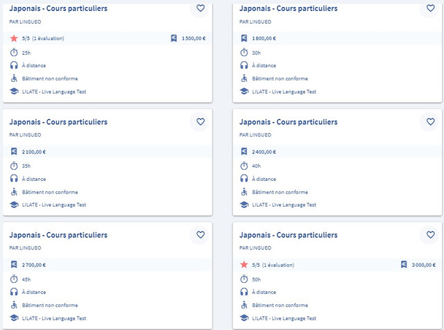The width and height of the screenshot is (444, 330).
Task: Click the 40h duration text
Action: tap(256, 166)
